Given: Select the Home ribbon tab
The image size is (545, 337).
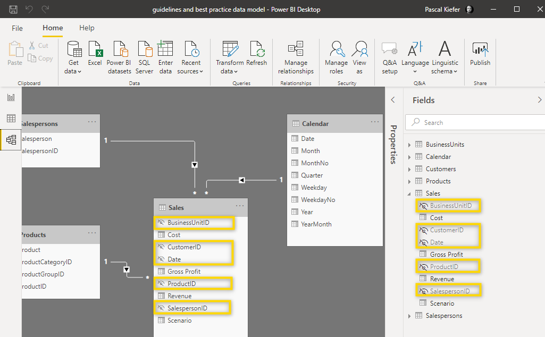Looking at the screenshot, I should (53, 28).
